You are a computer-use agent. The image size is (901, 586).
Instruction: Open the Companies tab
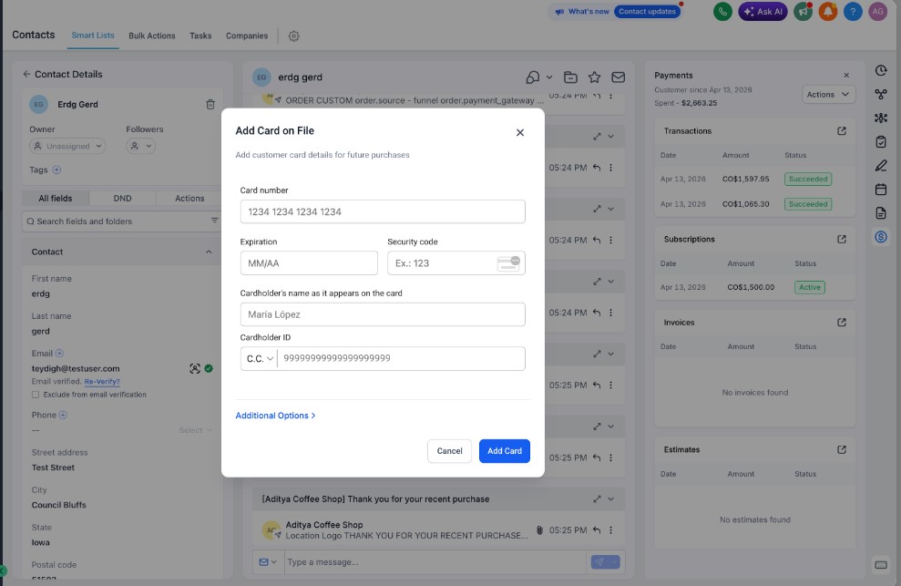point(247,36)
